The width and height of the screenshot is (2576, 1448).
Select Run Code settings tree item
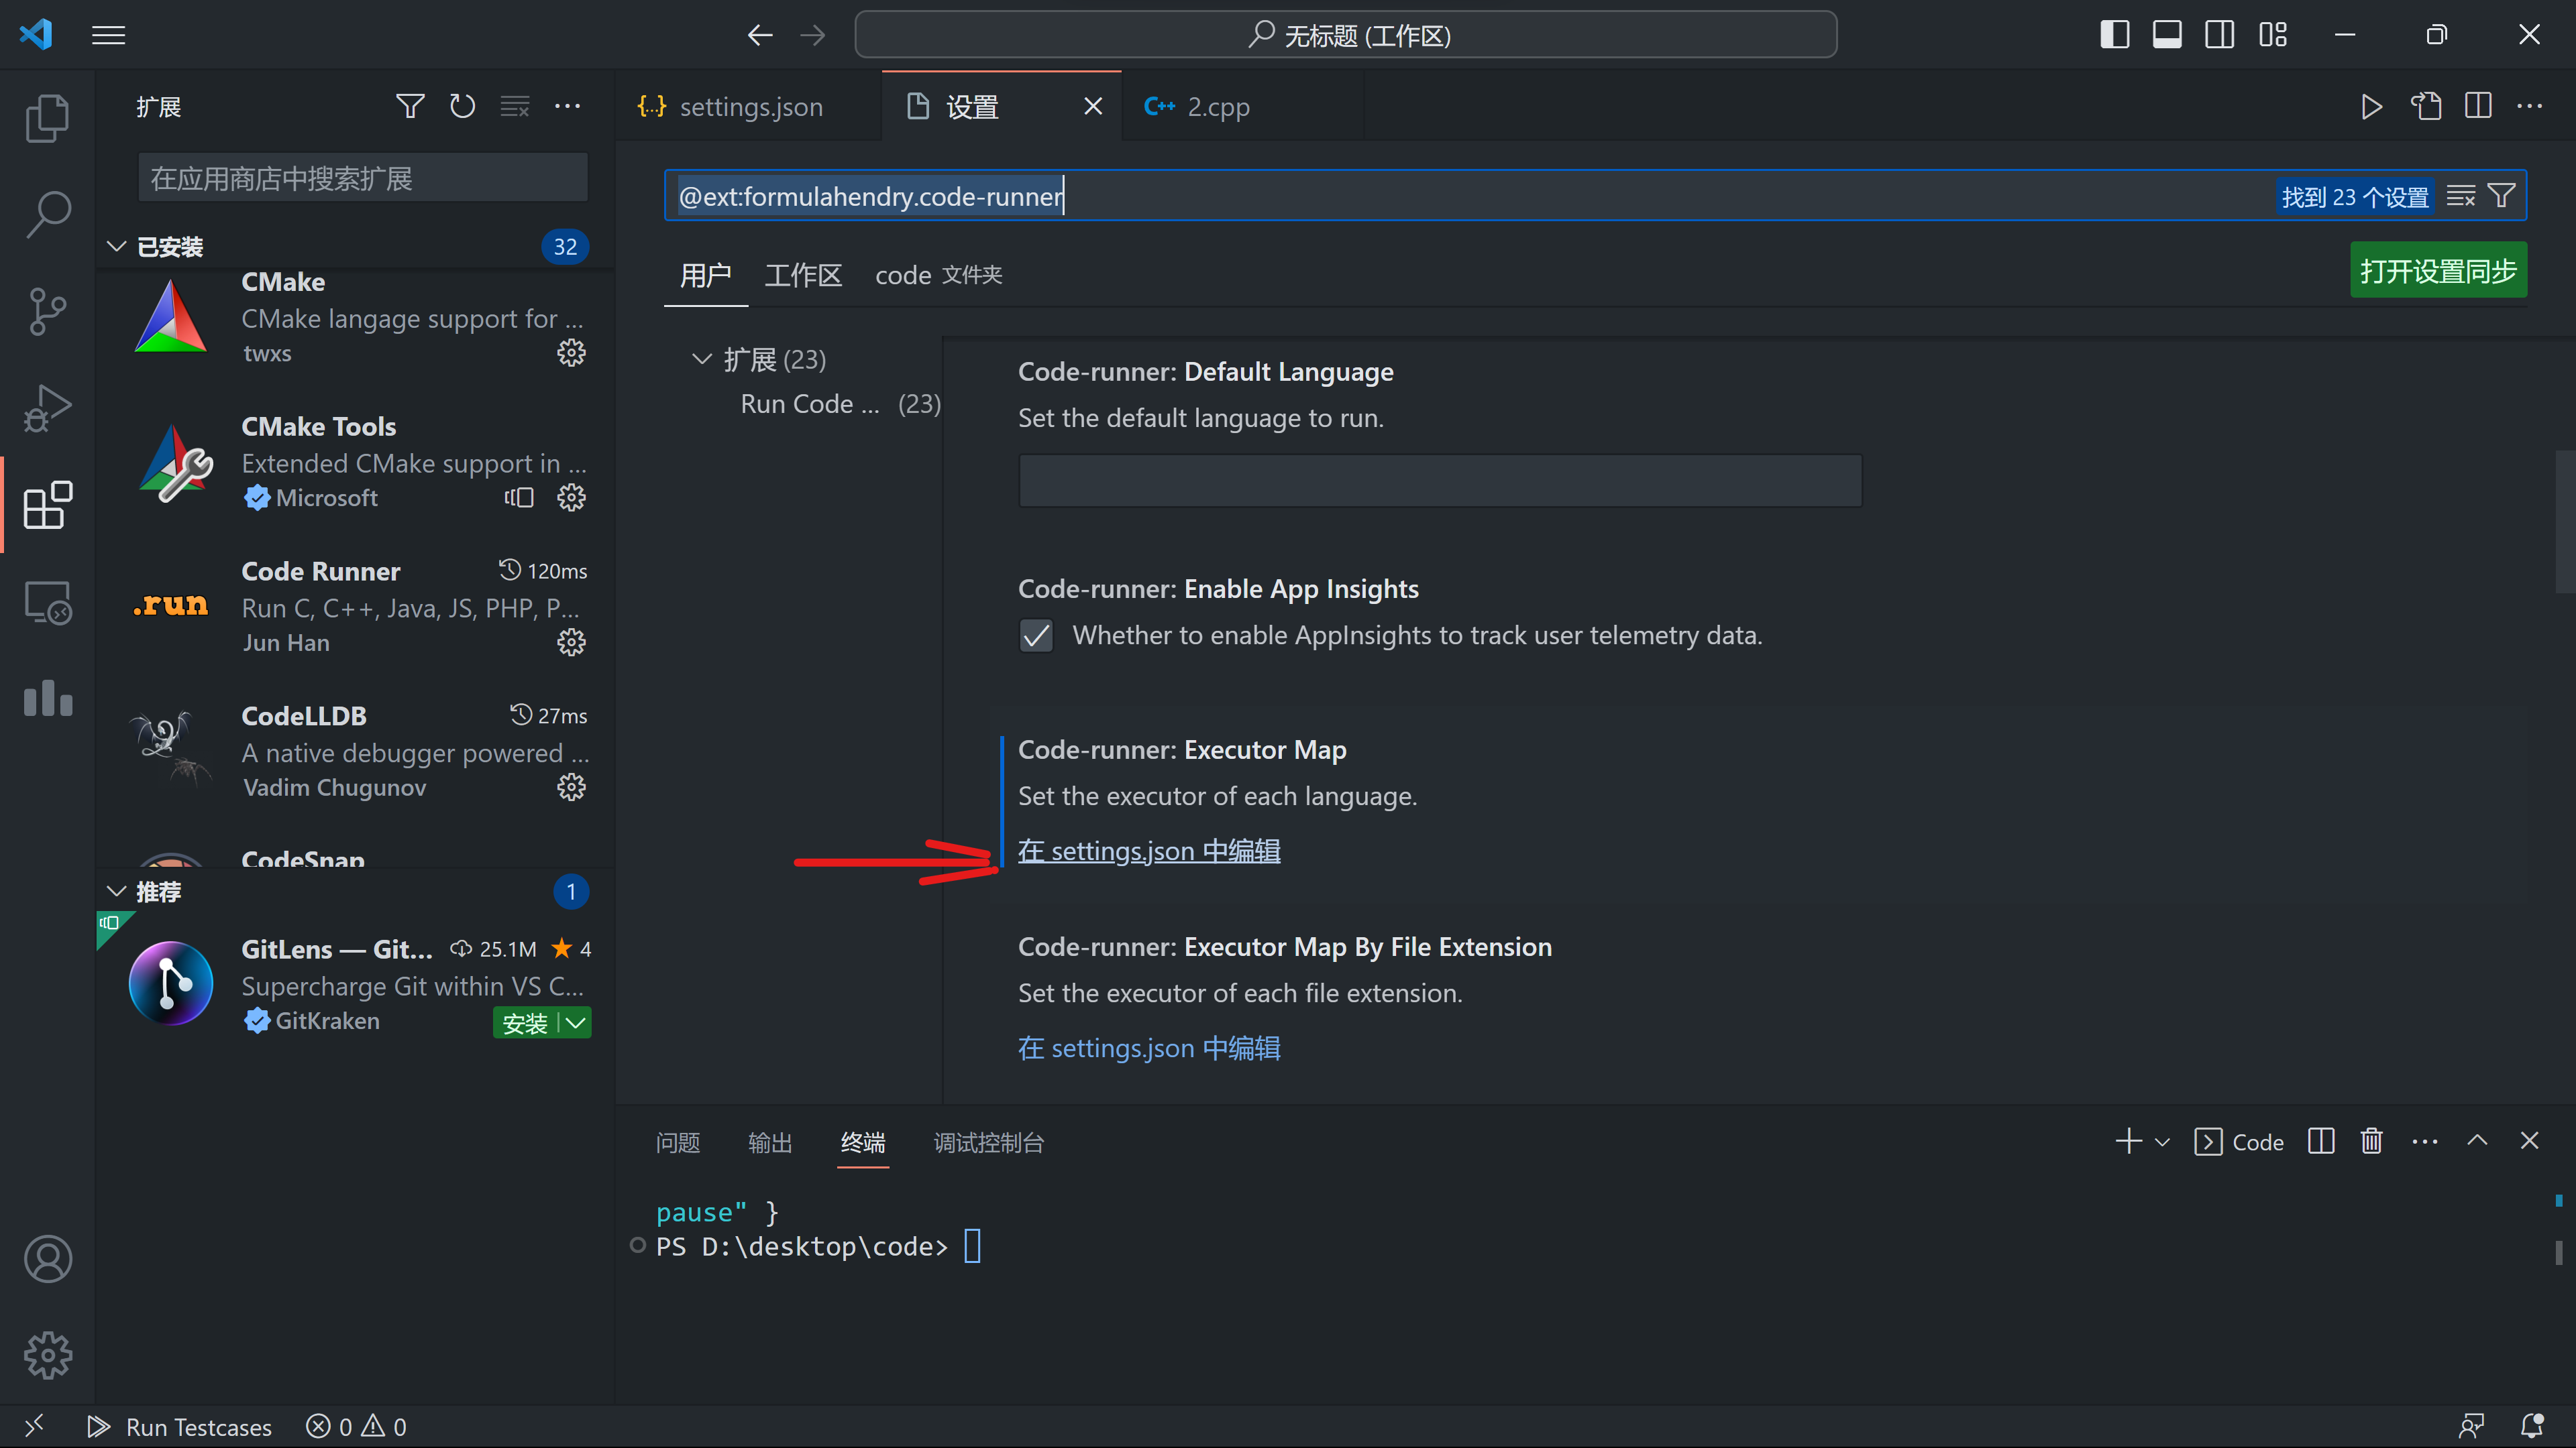(x=840, y=404)
